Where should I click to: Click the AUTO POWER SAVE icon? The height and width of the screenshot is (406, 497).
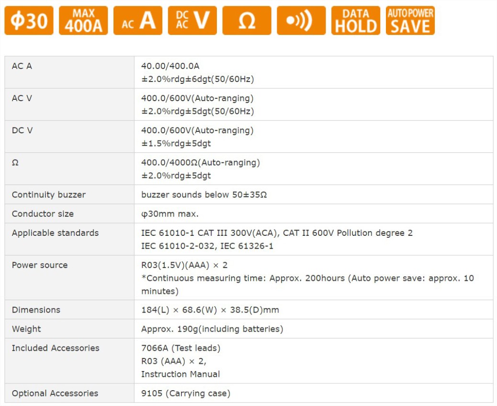[x=410, y=21]
